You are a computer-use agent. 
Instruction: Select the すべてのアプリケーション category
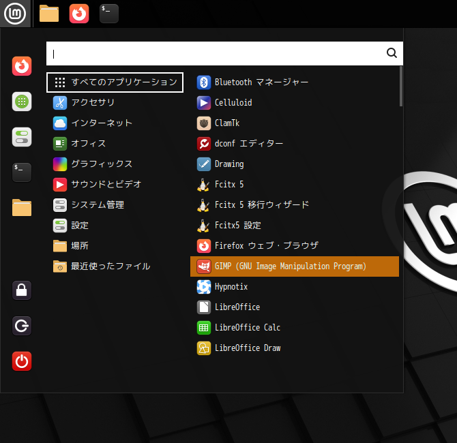pos(115,82)
